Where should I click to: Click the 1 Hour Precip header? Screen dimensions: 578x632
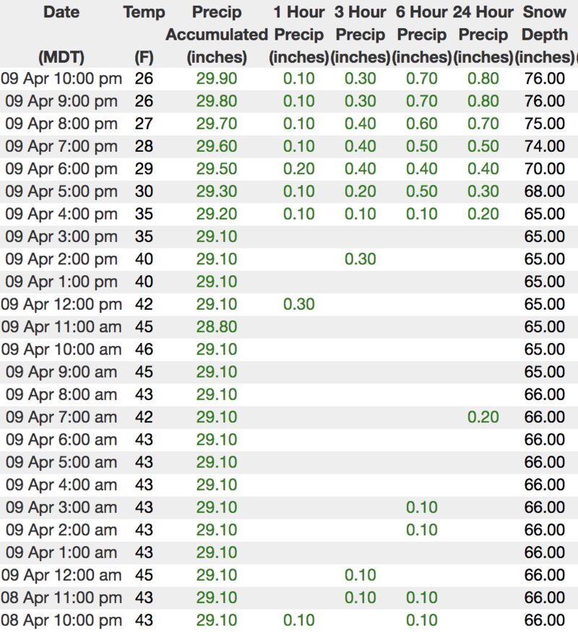299,34
